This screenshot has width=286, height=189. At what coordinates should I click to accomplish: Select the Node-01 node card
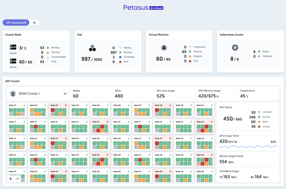[x=17, y=111]
